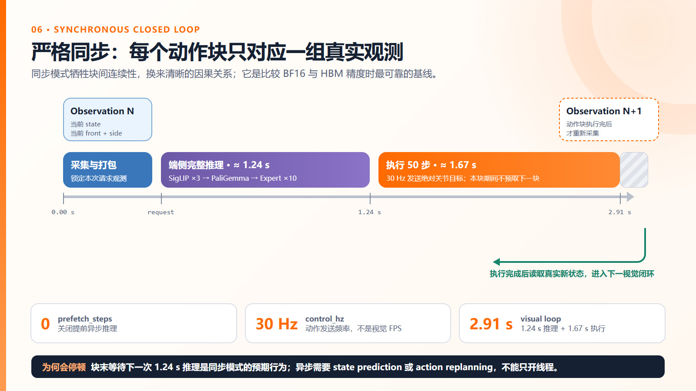The image size is (696, 391).
Task: Click the section label '06 • SYNCHRONOUS CLOSED LOOP'
Action: (x=115, y=30)
